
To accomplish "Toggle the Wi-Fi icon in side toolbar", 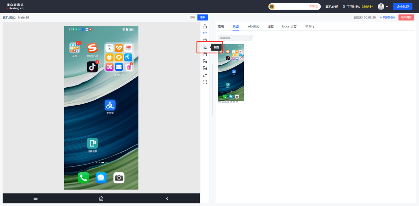I will pyautogui.click(x=205, y=33).
